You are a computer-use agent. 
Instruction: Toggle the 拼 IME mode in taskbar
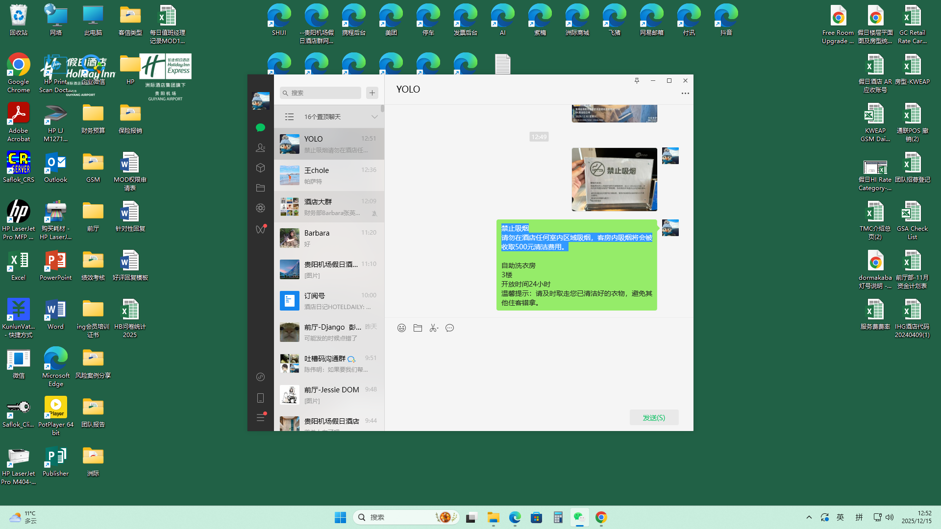click(x=859, y=517)
